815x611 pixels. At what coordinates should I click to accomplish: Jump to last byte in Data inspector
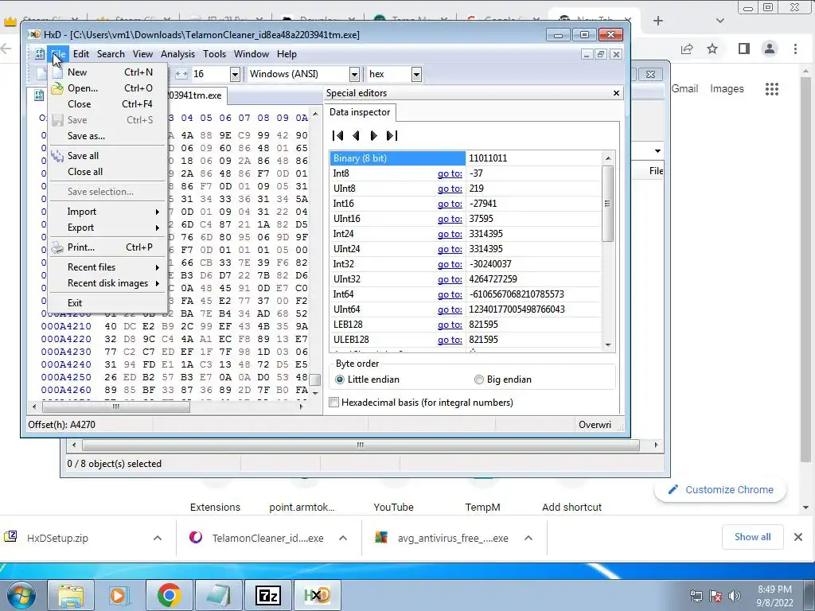(x=392, y=135)
